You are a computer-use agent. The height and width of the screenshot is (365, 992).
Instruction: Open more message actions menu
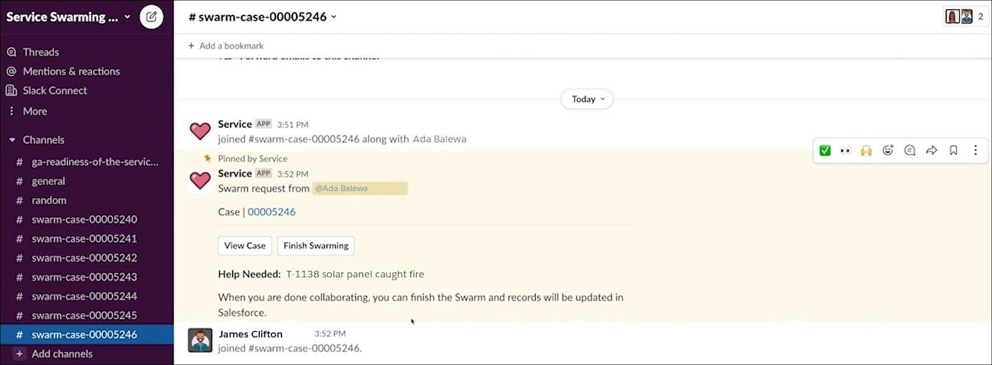click(x=975, y=150)
